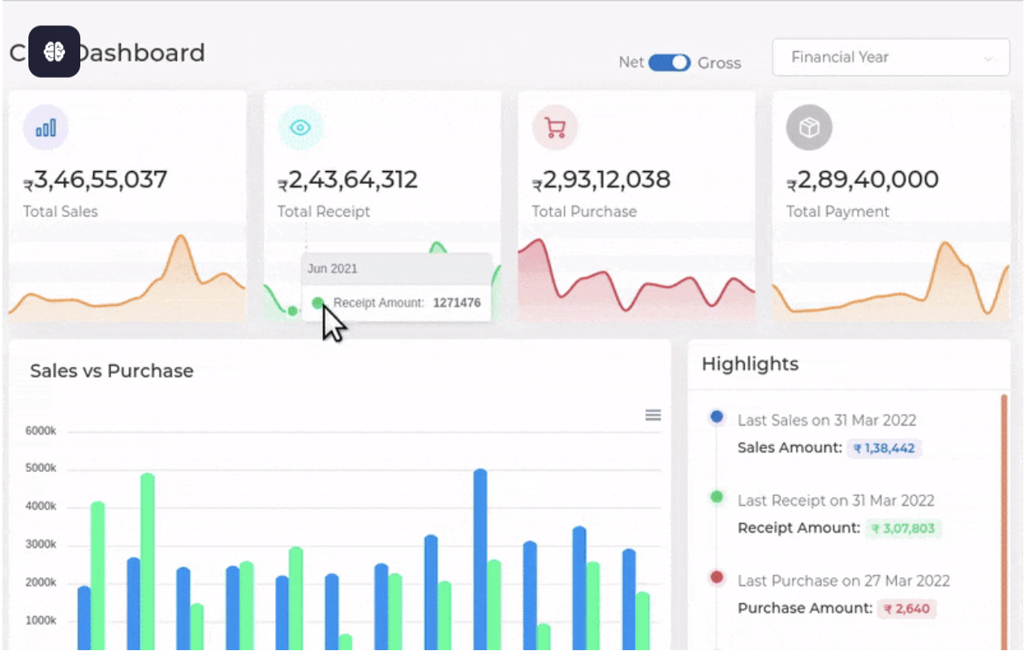Select the Highlights section header
This screenshot has height=668, width=1029.
[749, 364]
